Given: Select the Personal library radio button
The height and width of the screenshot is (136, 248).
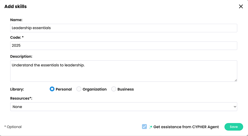Looking at the screenshot, I should click(52, 89).
